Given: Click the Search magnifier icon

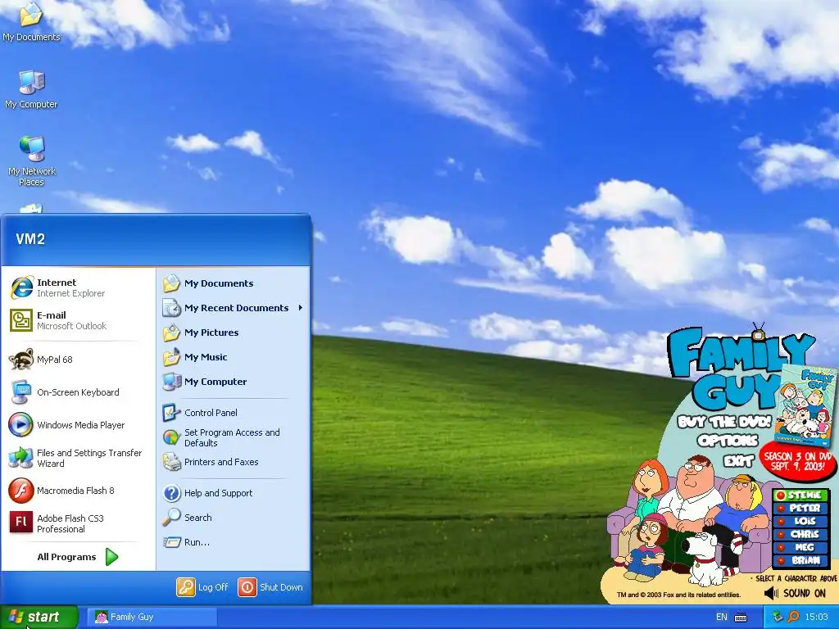Looking at the screenshot, I should point(172,518).
